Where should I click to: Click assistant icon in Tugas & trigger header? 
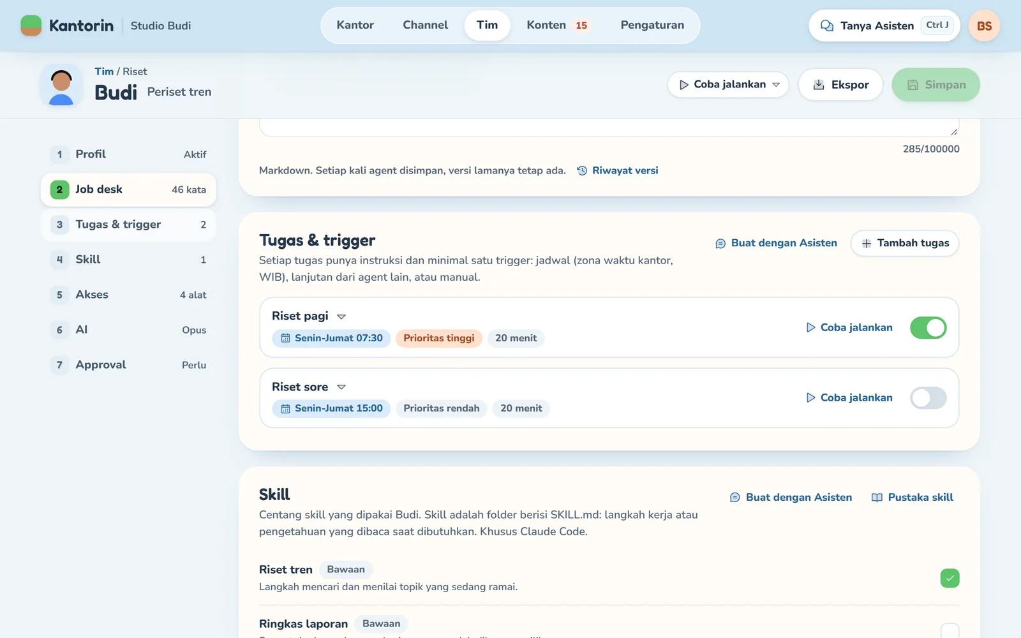click(x=720, y=243)
